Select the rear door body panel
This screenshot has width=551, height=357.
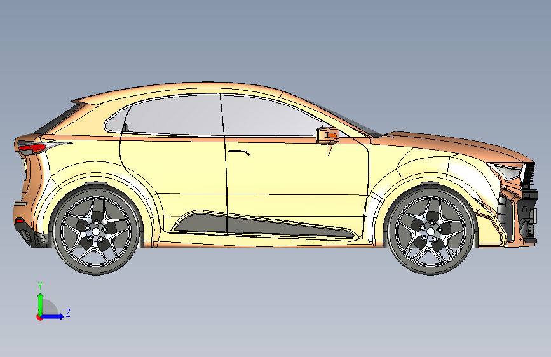click(175, 172)
